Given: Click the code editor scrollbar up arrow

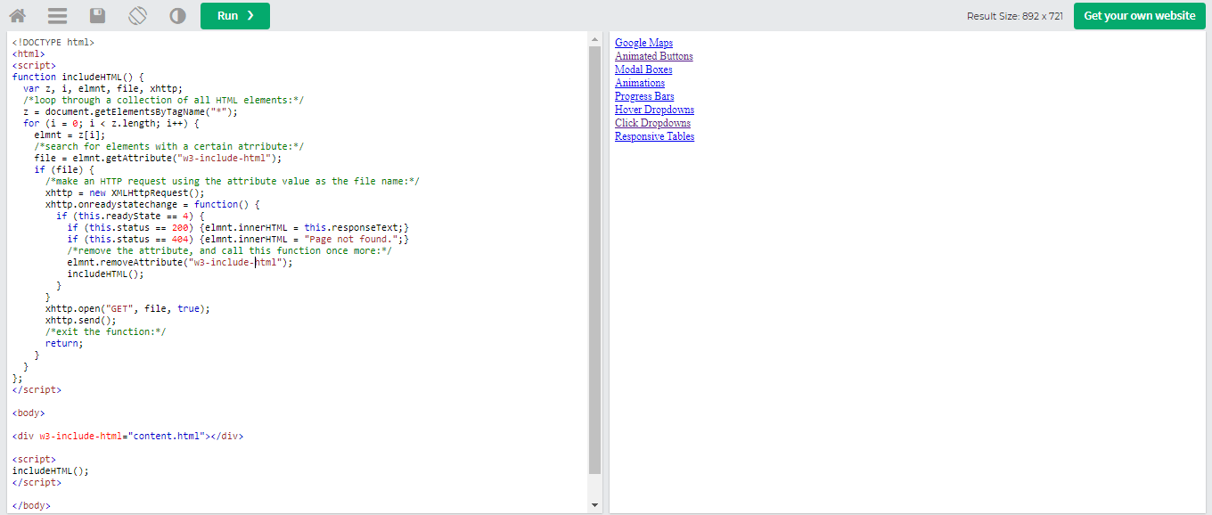Looking at the screenshot, I should [595, 40].
